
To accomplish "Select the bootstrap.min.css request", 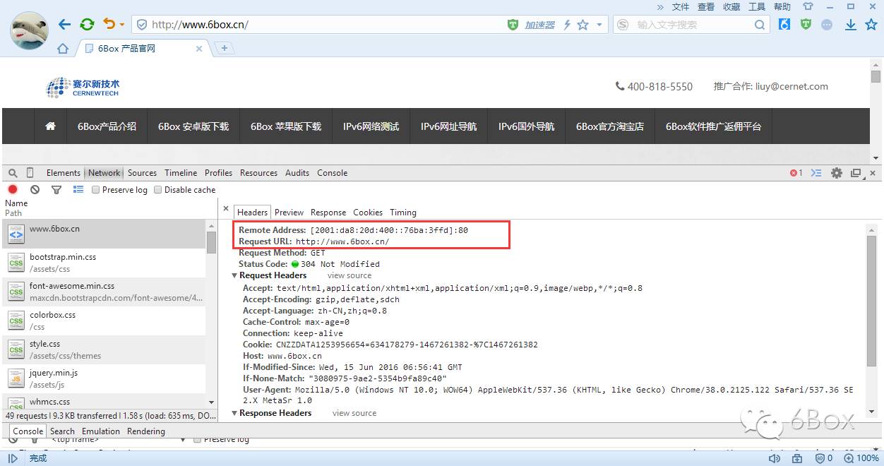I will click(104, 263).
